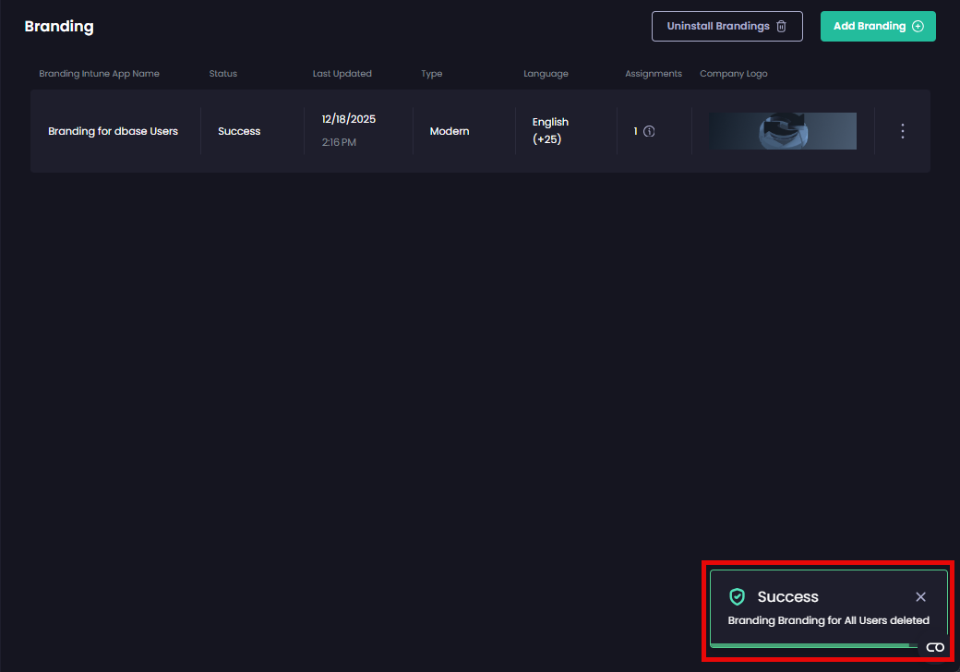Click the plus icon in Add Branding
960x672 pixels.
(918, 27)
